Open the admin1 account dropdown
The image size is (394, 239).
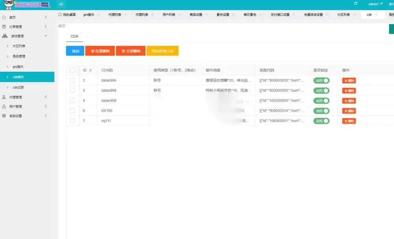pos(375,4)
